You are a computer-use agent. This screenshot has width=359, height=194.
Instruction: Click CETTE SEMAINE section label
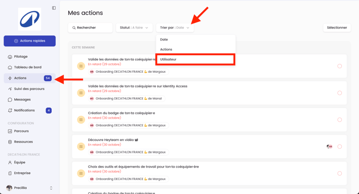[83, 47]
